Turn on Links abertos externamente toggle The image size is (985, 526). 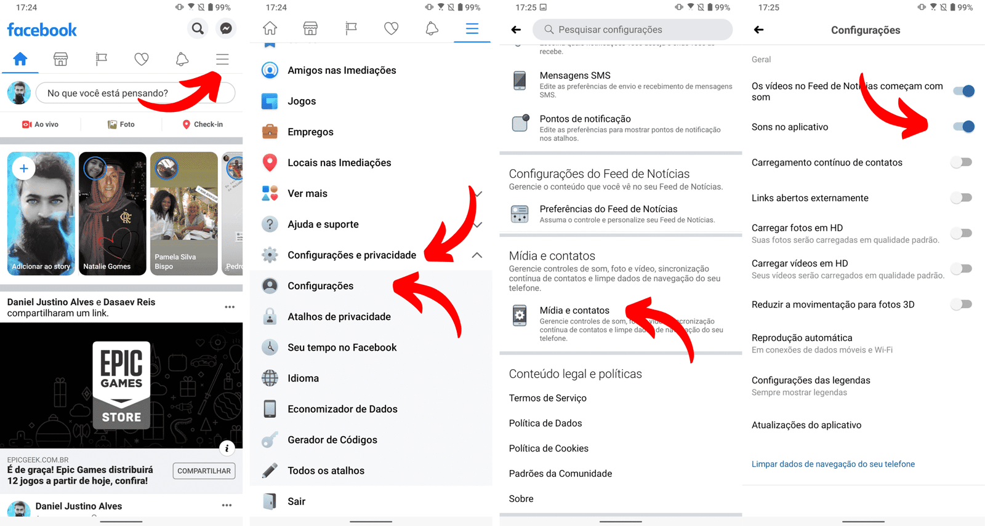click(962, 197)
